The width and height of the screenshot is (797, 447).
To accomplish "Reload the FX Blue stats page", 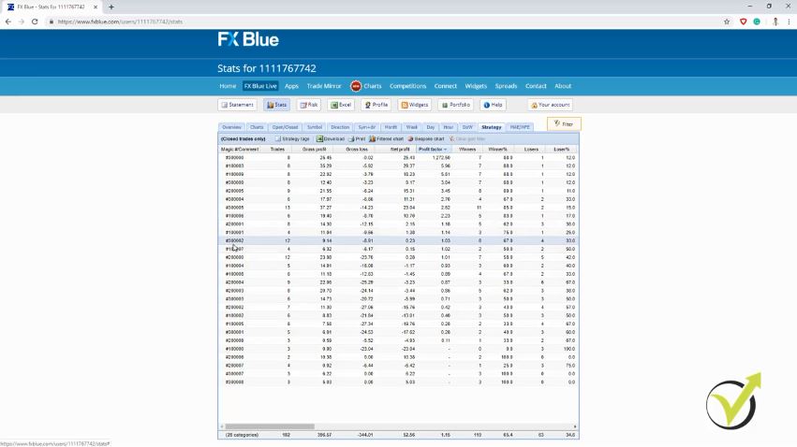I will click(x=35, y=22).
